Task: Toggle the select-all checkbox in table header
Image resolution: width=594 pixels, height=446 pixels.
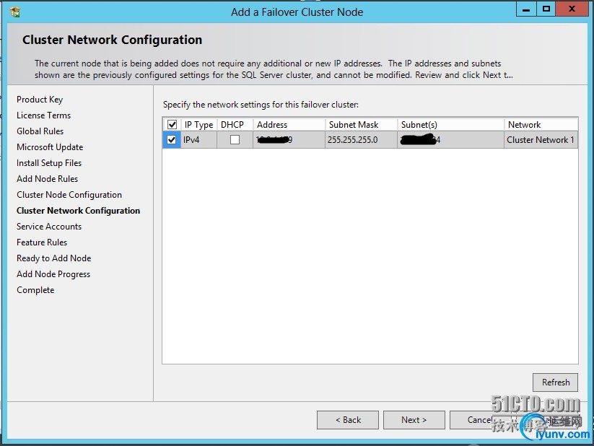Action: [x=172, y=125]
